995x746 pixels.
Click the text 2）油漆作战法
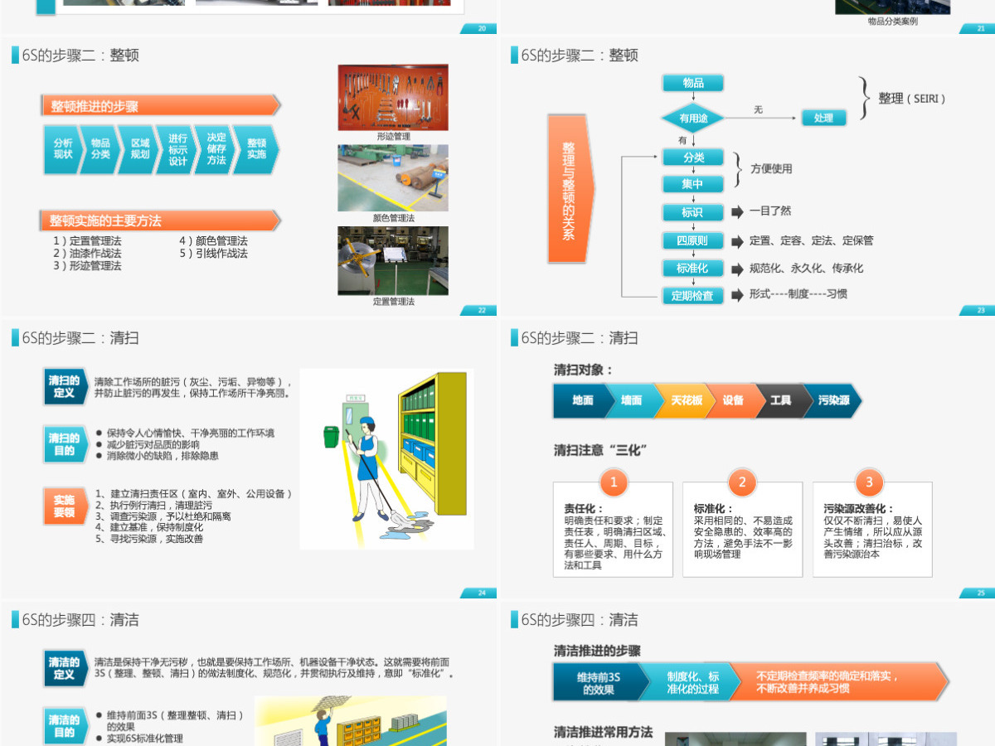(x=87, y=254)
